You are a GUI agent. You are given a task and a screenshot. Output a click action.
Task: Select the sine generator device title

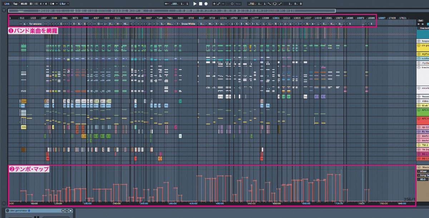click(x=19, y=211)
